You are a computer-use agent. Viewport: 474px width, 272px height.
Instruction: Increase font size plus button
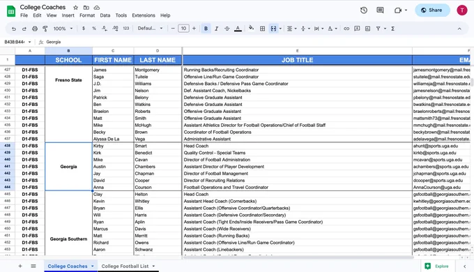pyautogui.click(x=194, y=29)
